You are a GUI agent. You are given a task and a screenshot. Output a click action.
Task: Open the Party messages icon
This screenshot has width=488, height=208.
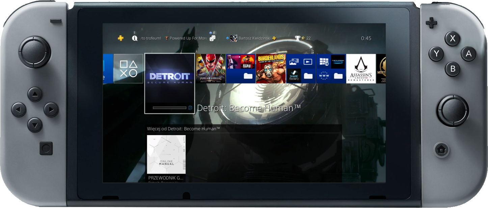(x=213, y=38)
